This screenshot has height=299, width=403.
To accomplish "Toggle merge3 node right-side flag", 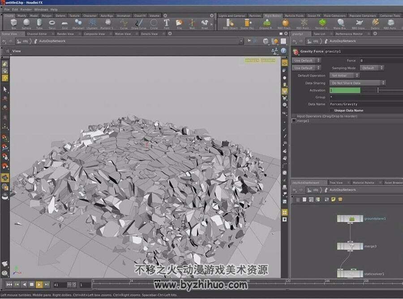I will 361,246.
